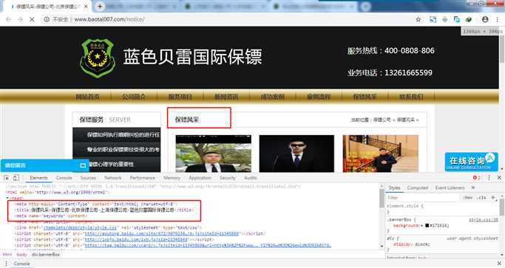Show more sidebar tabs with the chevron

(473, 188)
